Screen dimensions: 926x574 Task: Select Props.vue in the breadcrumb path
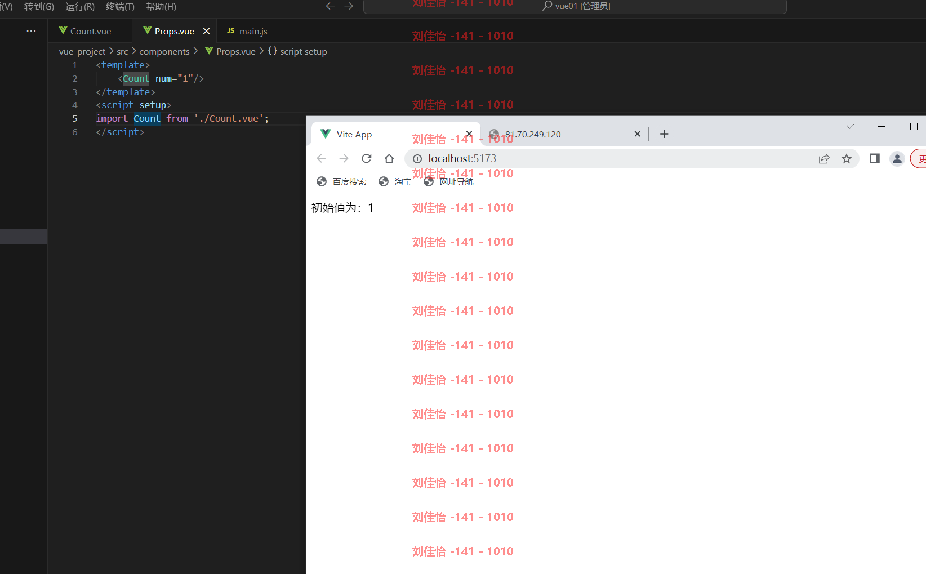[235, 51]
